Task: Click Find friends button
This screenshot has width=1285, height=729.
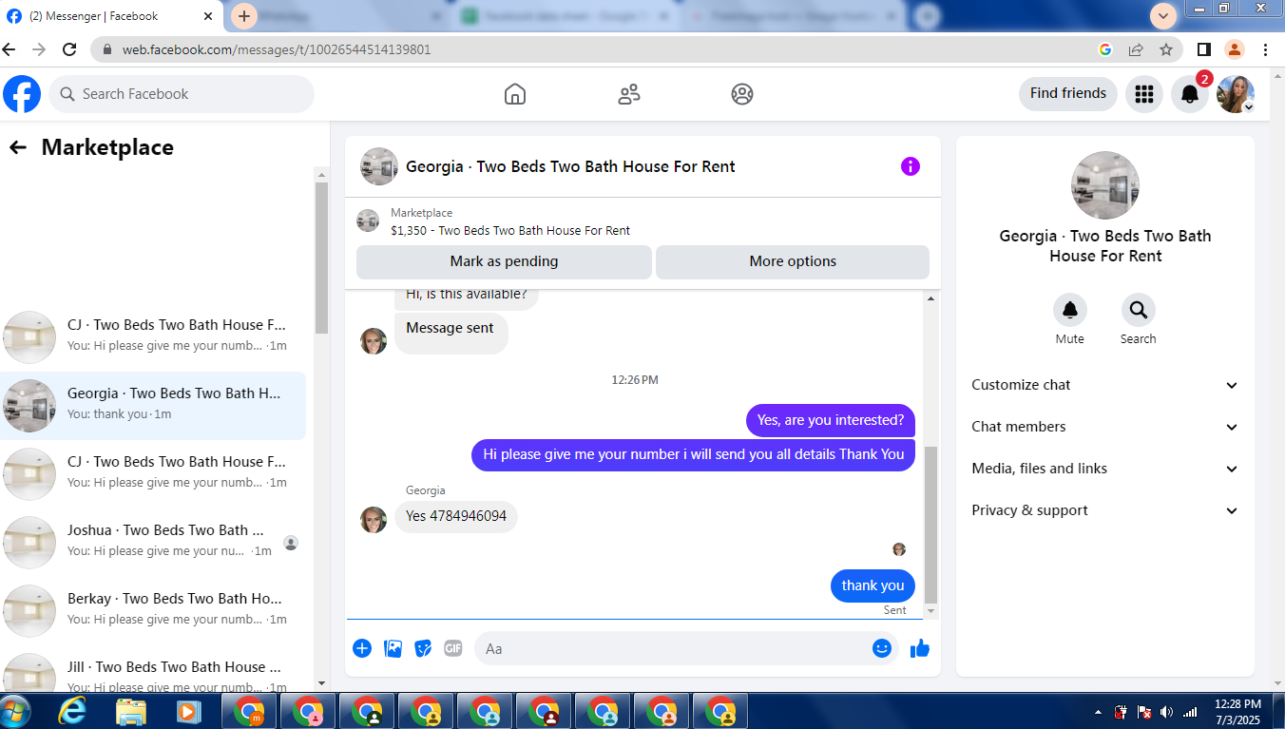Action: point(1068,93)
